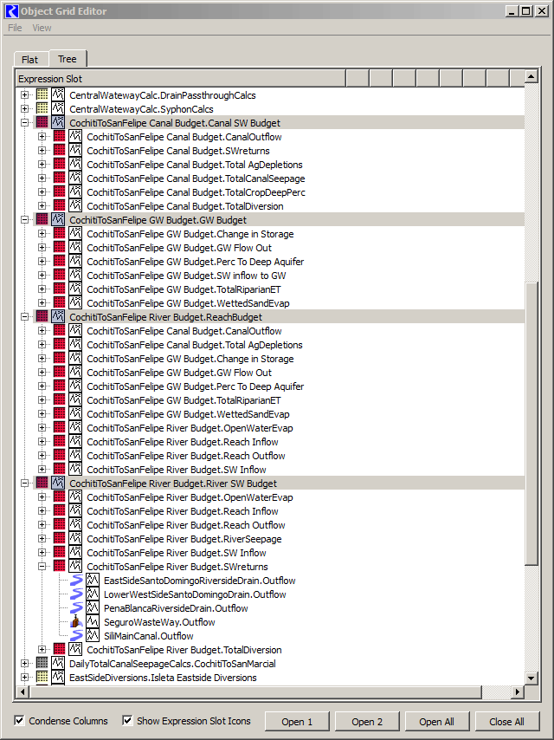Click the horizontal scrollbar left arrow

pos(22,691)
